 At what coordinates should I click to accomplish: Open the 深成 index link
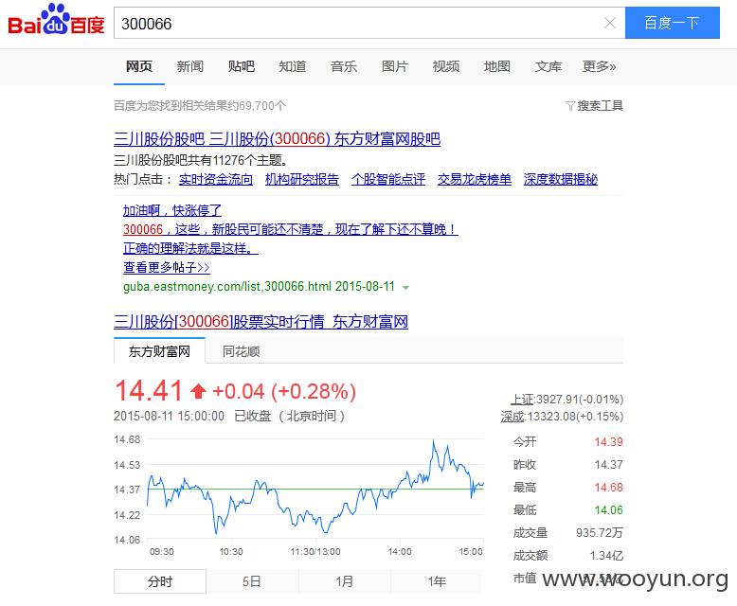click(x=512, y=417)
